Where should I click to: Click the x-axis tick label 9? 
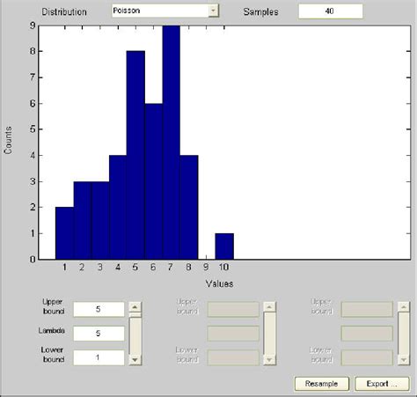click(206, 267)
